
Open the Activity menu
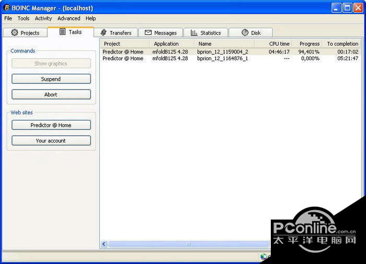coord(43,18)
